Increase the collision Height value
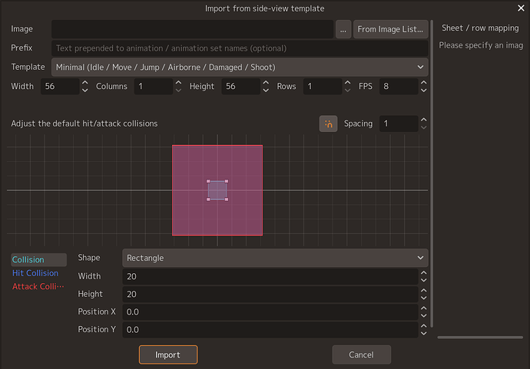The width and height of the screenshot is (530, 369). (x=424, y=290)
